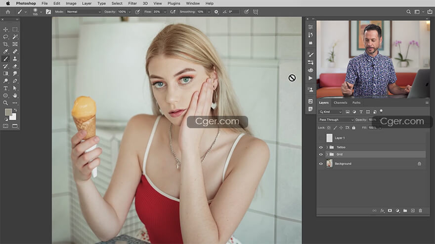Toggle pressure for size
Viewport: 435px width, 244px height.
[x=246, y=12]
